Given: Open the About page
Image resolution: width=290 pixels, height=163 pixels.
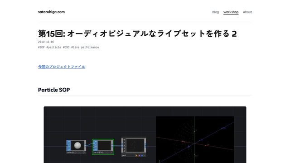Looking at the screenshot, I should pos(247,12).
